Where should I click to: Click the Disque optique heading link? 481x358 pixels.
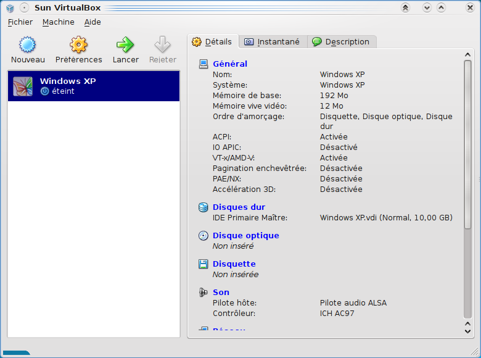click(245, 236)
